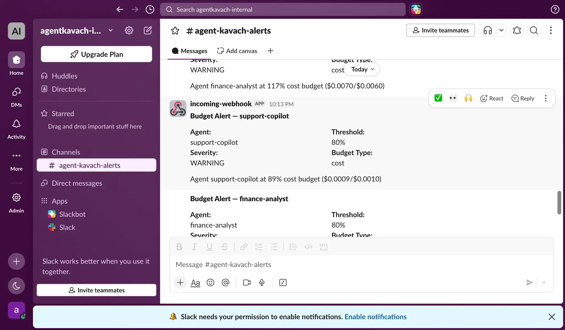Add a new tab with plus

[270, 51]
